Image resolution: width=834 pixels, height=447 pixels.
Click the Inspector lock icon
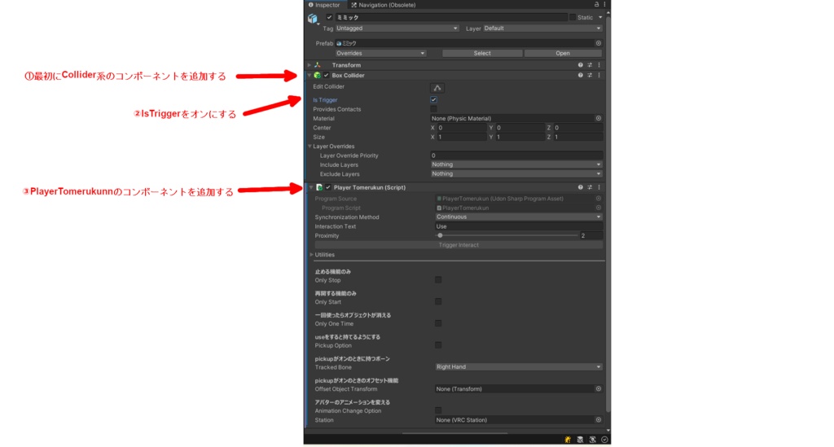tap(596, 4)
